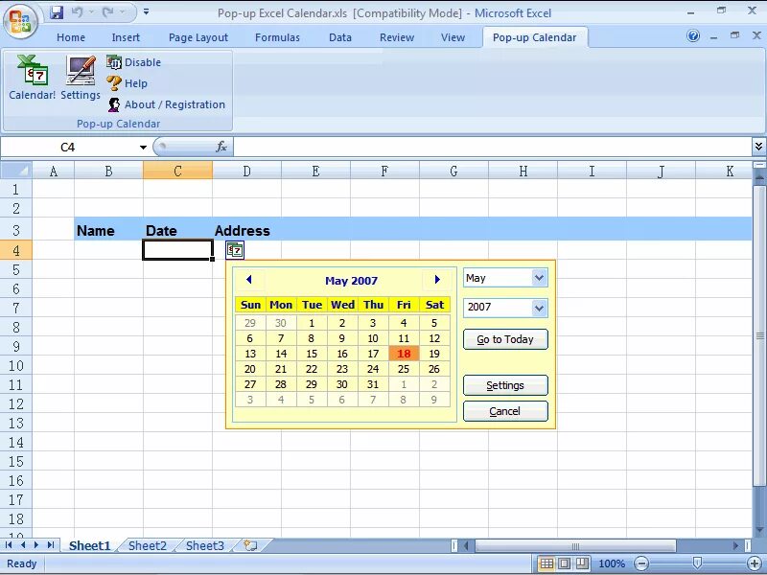Viewport: 767px width, 575px height.
Task: Click Settings button in calendar popup
Action: pyautogui.click(x=505, y=385)
